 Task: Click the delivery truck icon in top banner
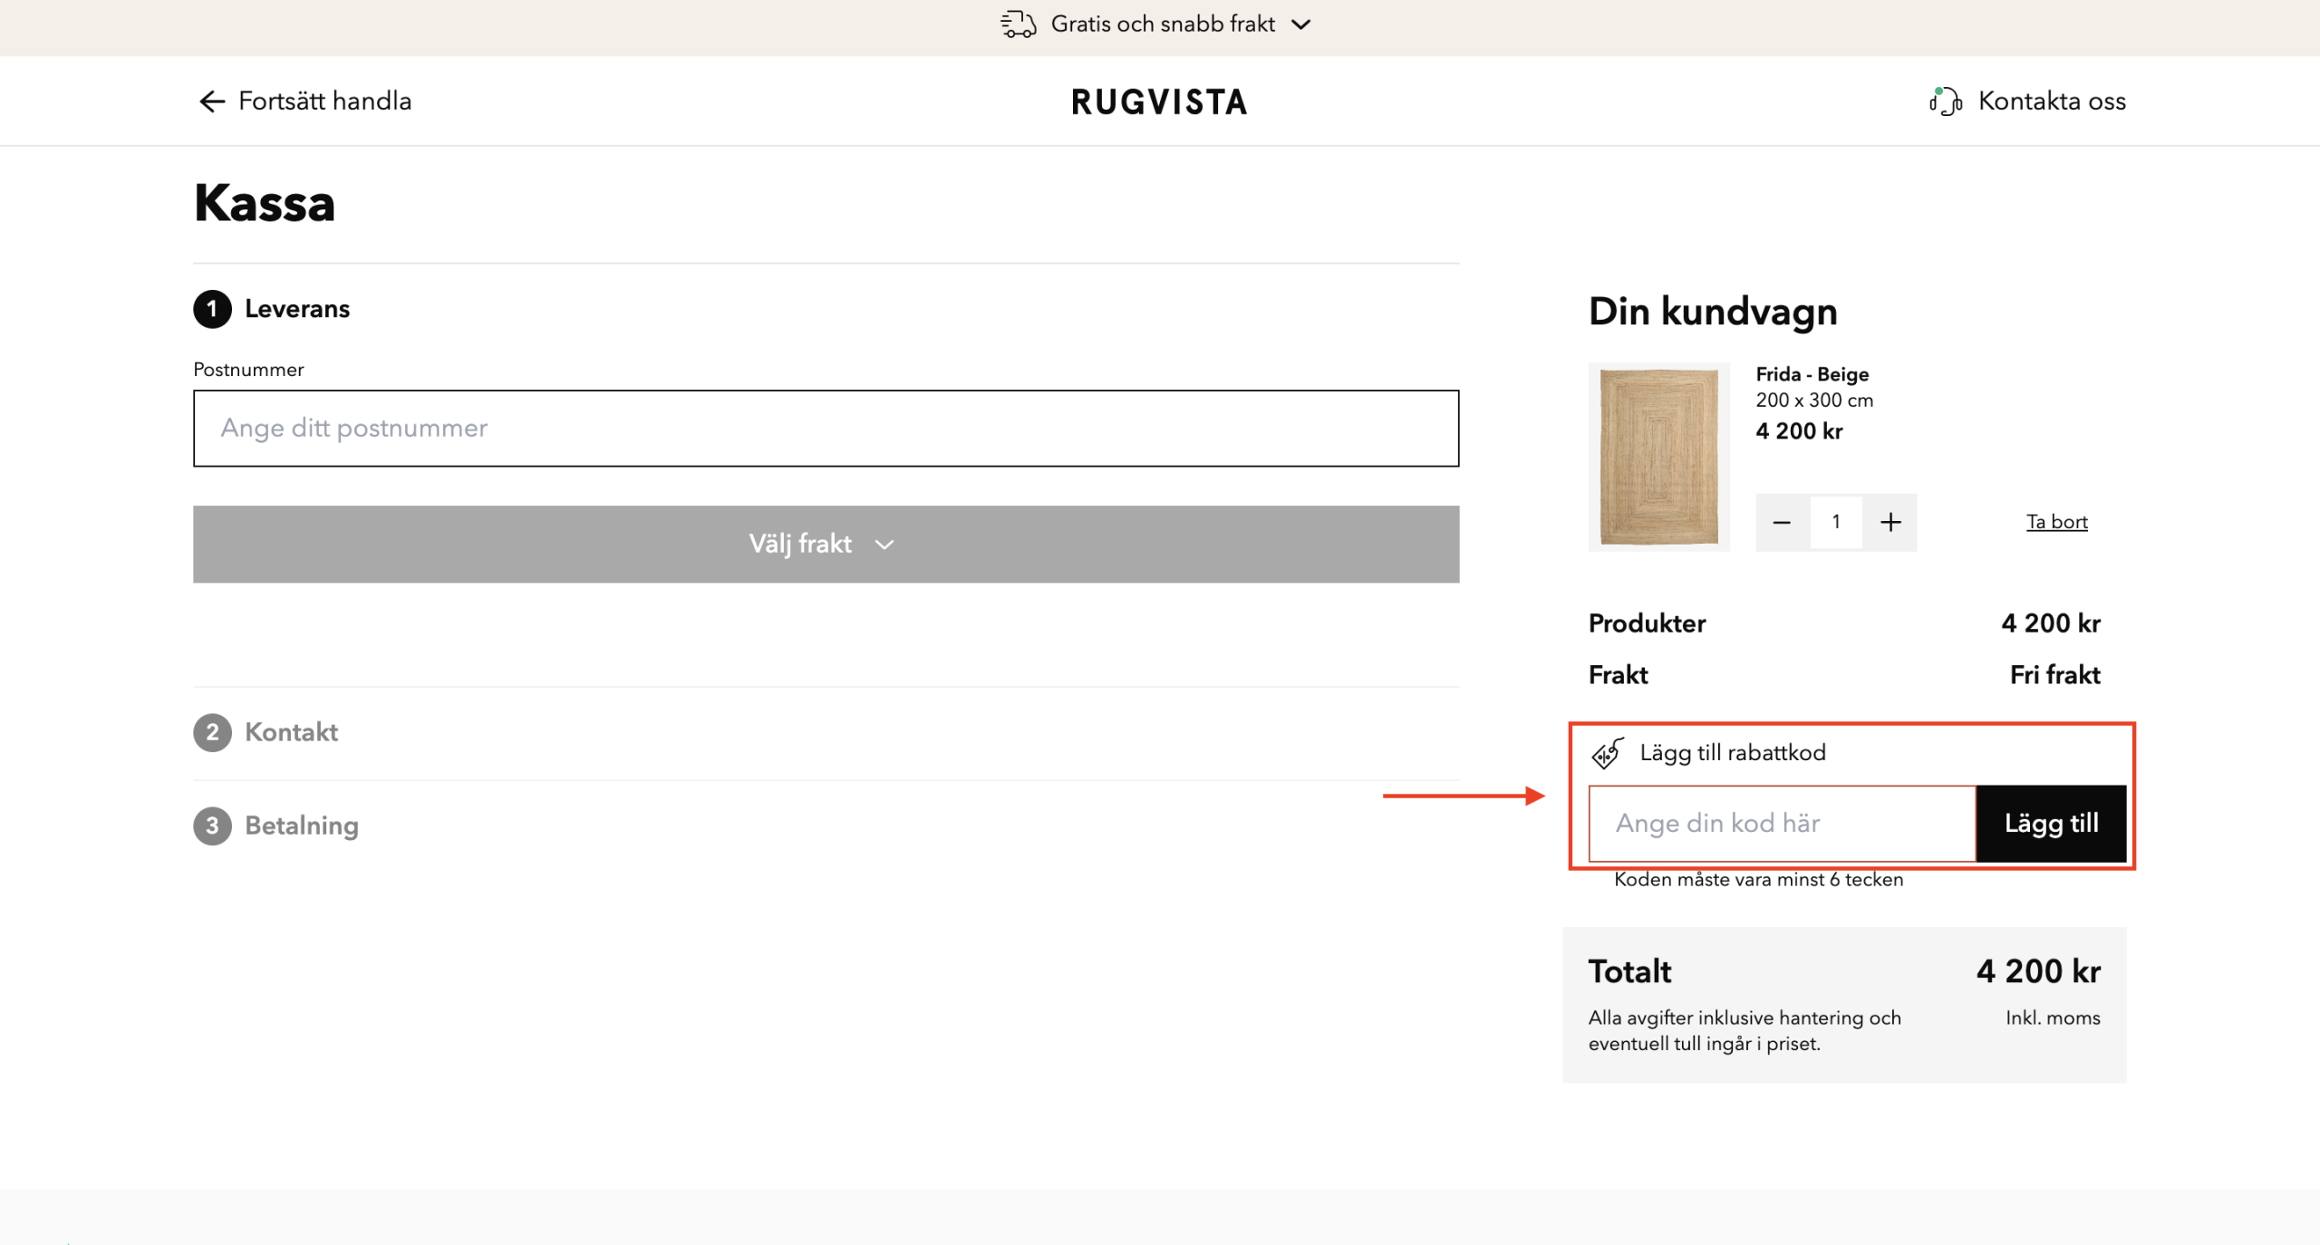pyautogui.click(x=1018, y=24)
